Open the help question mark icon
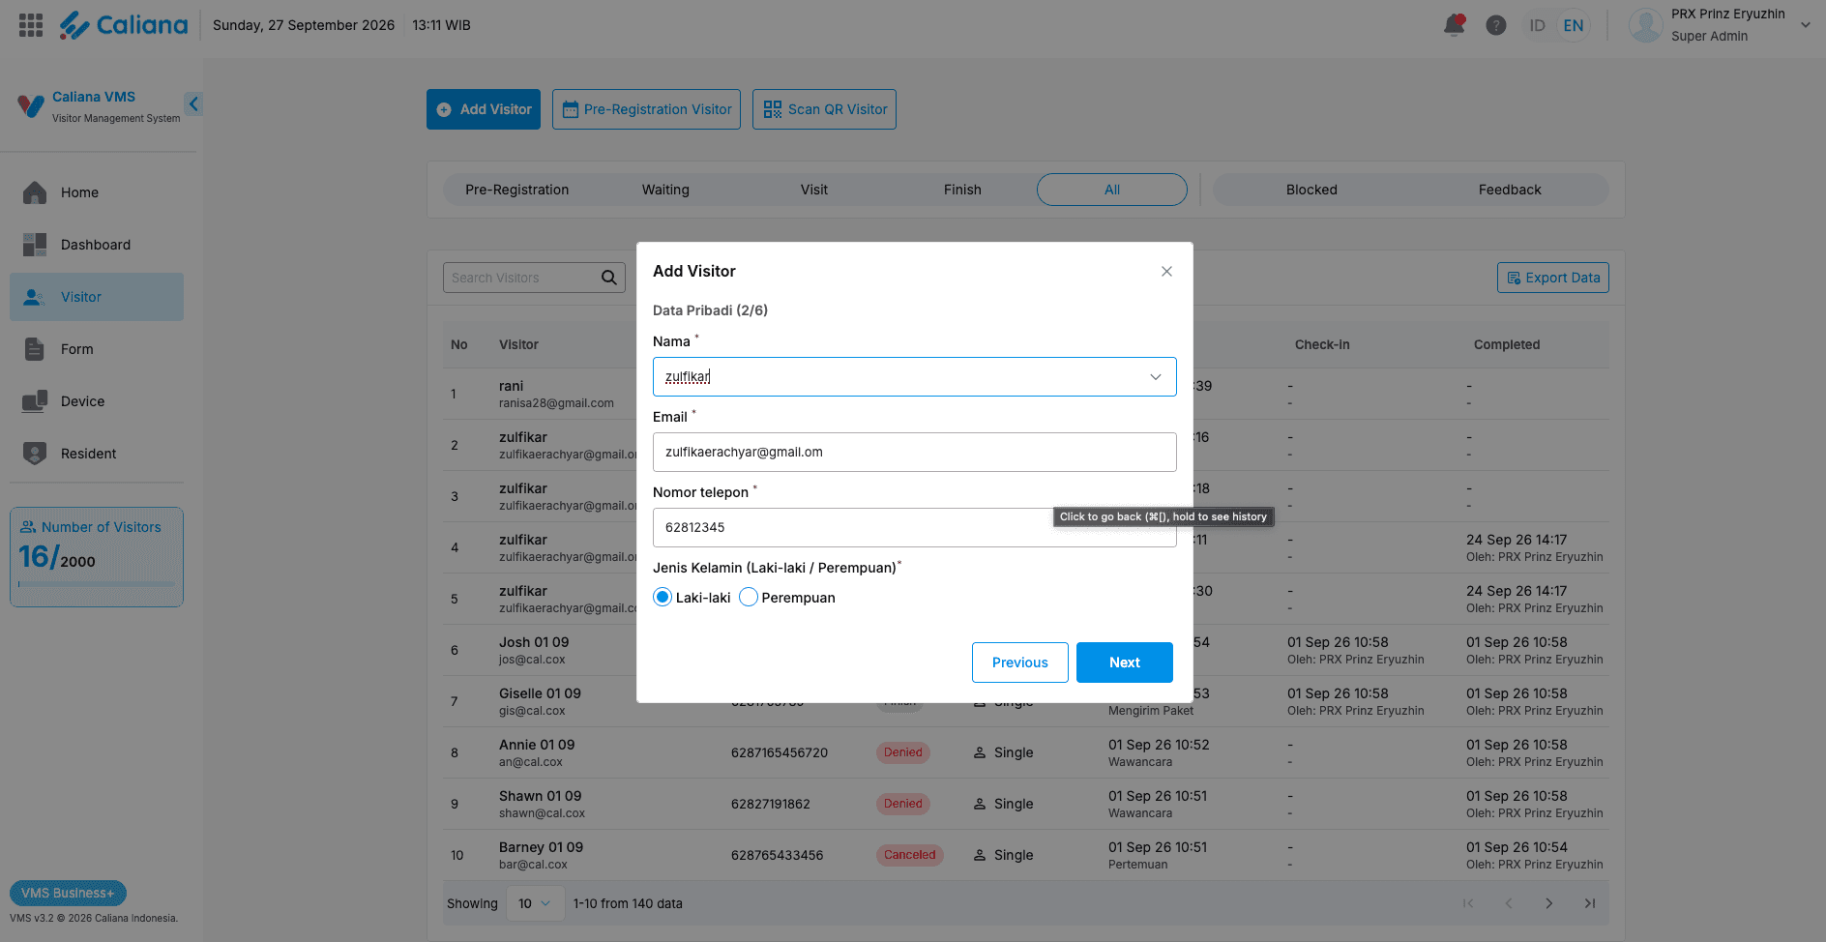The height and width of the screenshot is (942, 1826). click(x=1496, y=25)
